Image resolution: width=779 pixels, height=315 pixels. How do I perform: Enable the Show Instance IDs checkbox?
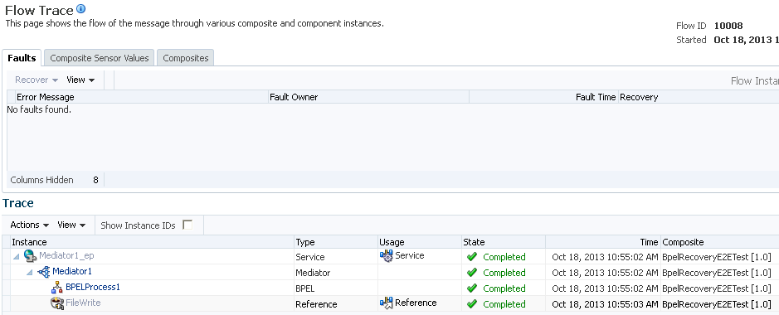click(187, 225)
